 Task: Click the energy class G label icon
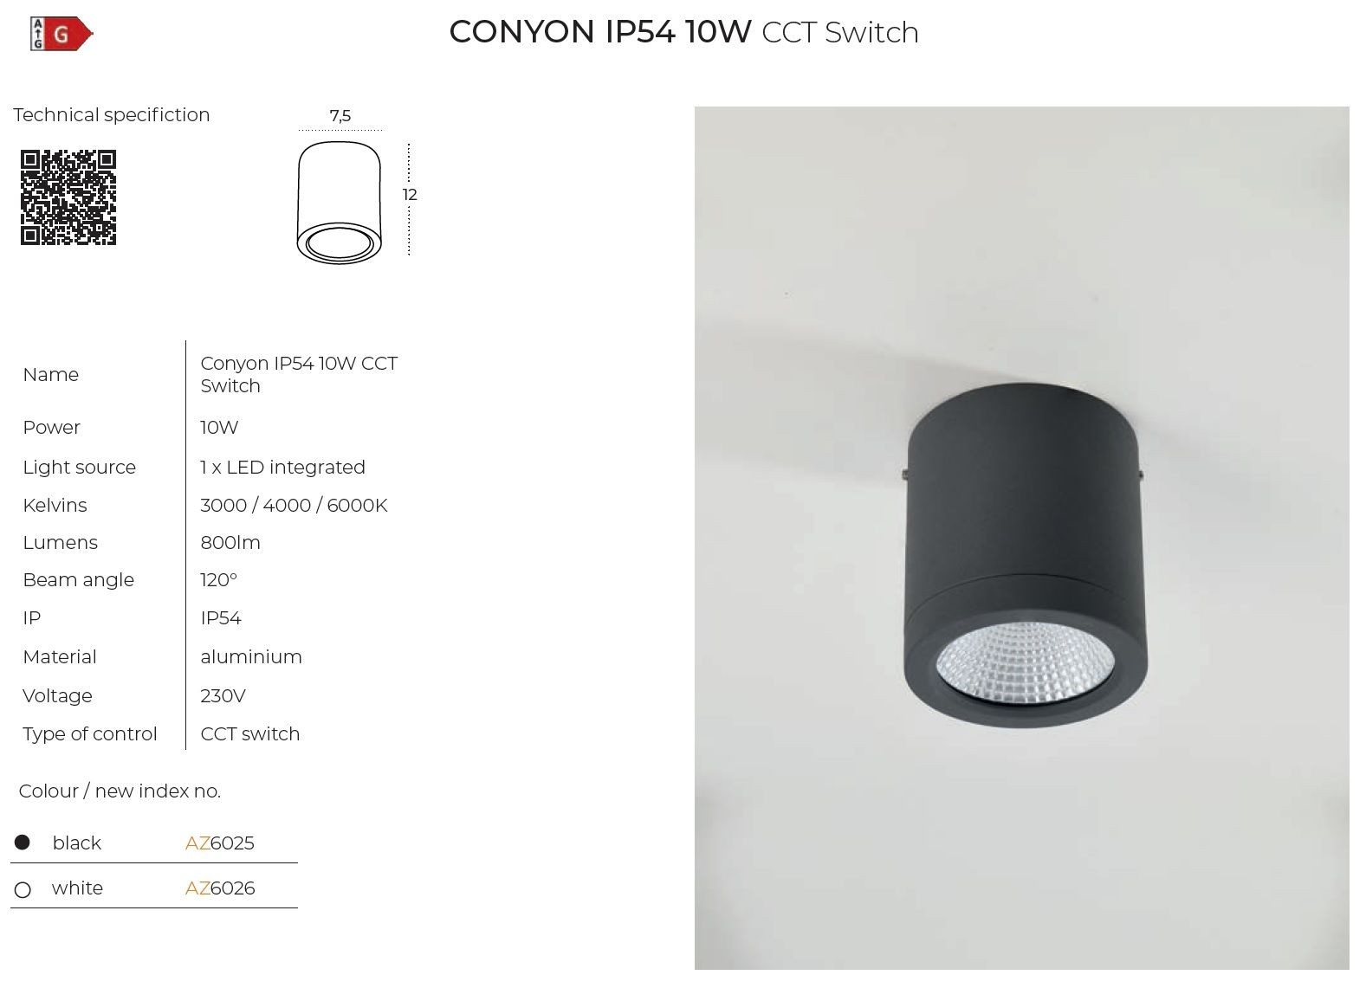click(x=62, y=34)
